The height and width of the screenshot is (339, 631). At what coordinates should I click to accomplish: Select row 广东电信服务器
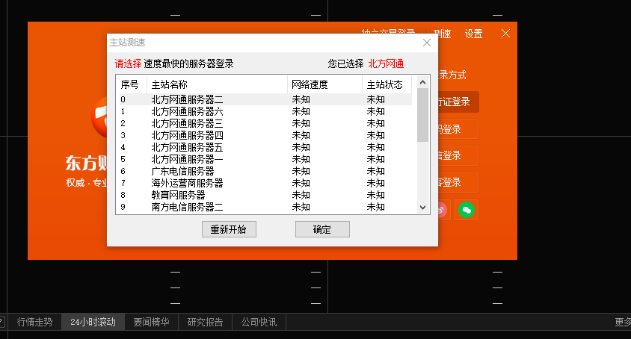(265, 171)
